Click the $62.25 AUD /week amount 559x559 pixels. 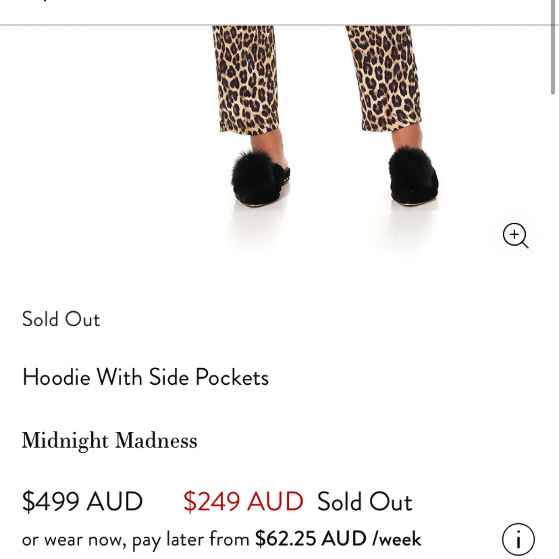[311, 539]
